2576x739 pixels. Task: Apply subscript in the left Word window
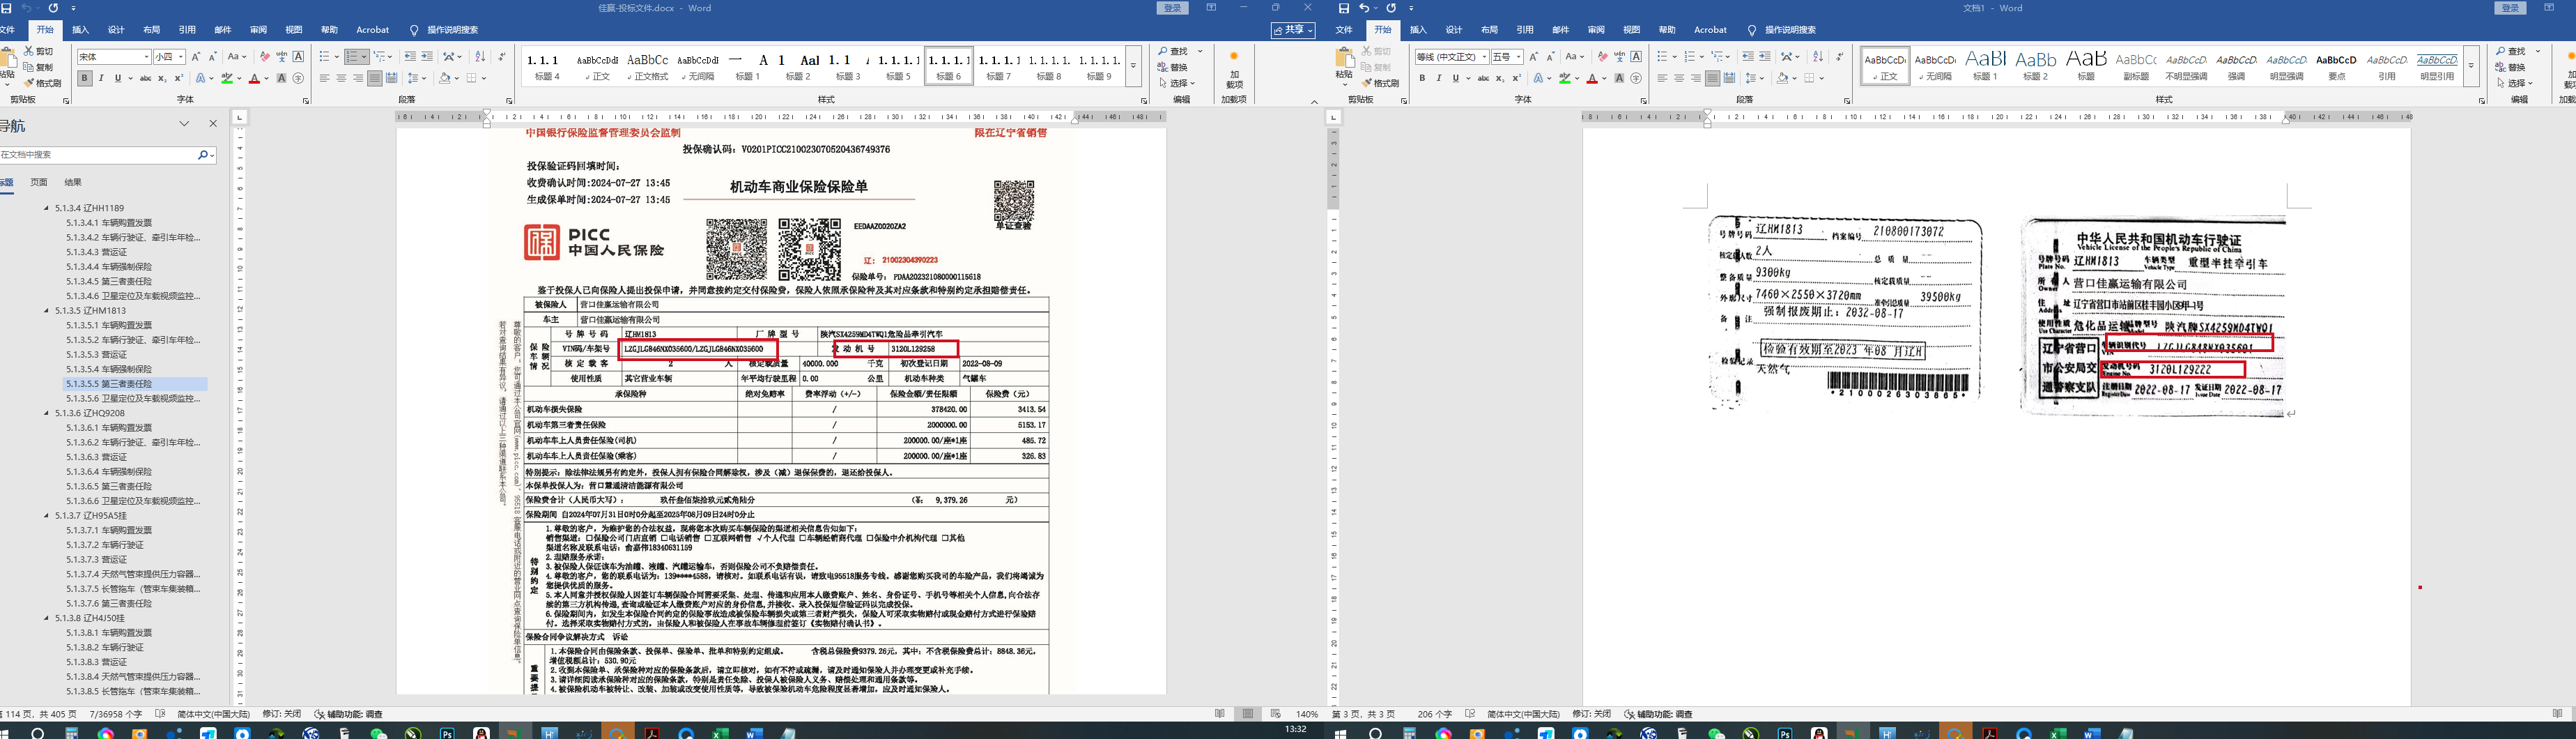pyautogui.click(x=163, y=78)
